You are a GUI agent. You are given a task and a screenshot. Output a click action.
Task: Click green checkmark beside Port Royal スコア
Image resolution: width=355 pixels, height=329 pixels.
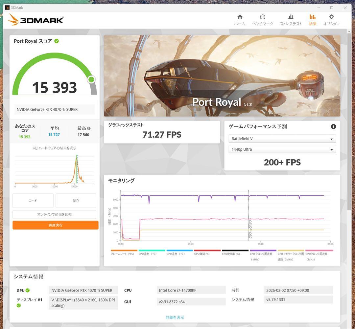pyautogui.click(x=57, y=41)
